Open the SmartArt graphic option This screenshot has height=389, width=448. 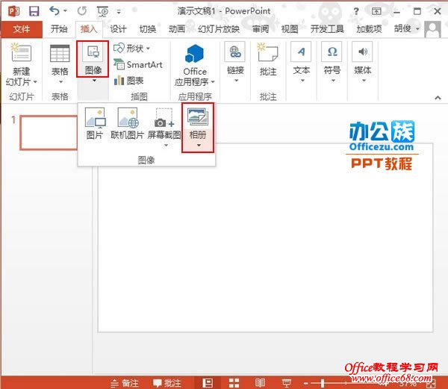click(x=138, y=64)
